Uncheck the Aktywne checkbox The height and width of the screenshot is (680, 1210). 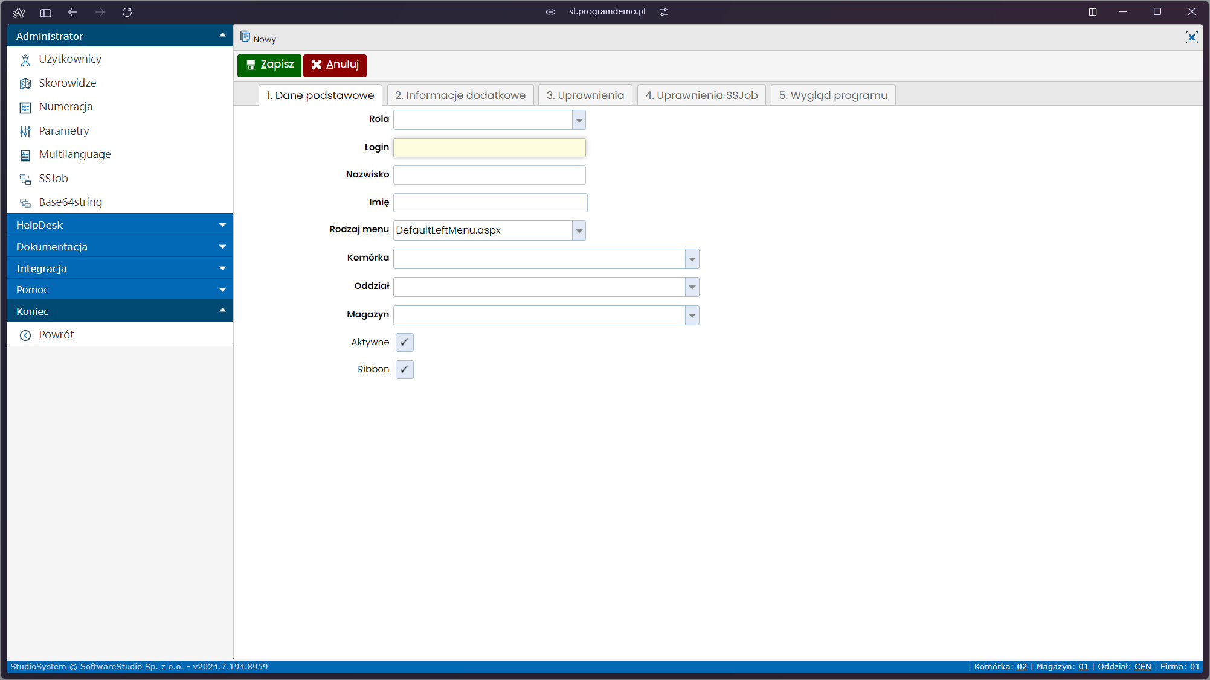point(404,342)
